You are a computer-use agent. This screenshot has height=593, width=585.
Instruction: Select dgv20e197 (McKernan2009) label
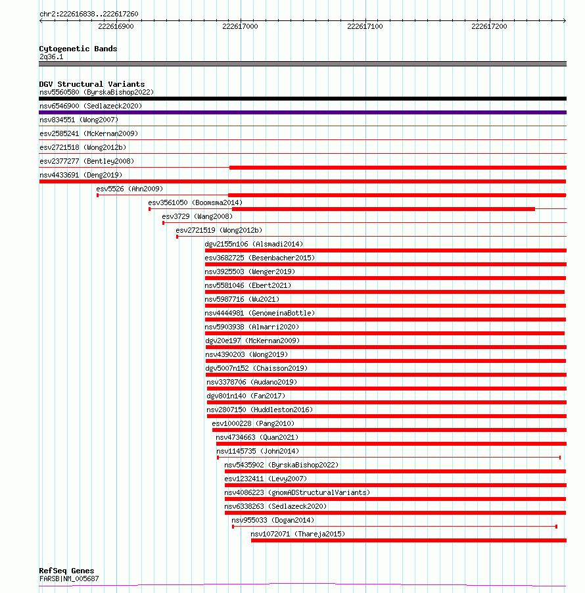252,341
